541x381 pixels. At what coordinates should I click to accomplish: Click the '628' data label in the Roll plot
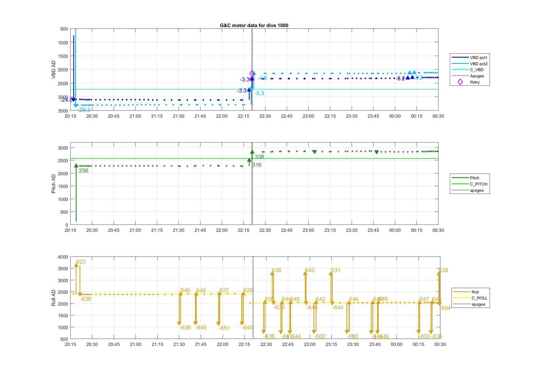point(443,270)
